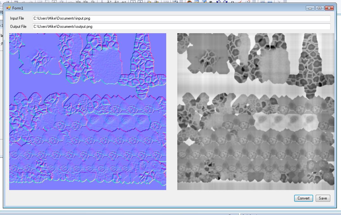Focus the Output File path field
The height and width of the screenshot is (215, 341).
[x=181, y=27]
